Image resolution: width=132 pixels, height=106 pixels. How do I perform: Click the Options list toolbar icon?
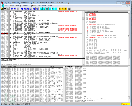[69, 9]
